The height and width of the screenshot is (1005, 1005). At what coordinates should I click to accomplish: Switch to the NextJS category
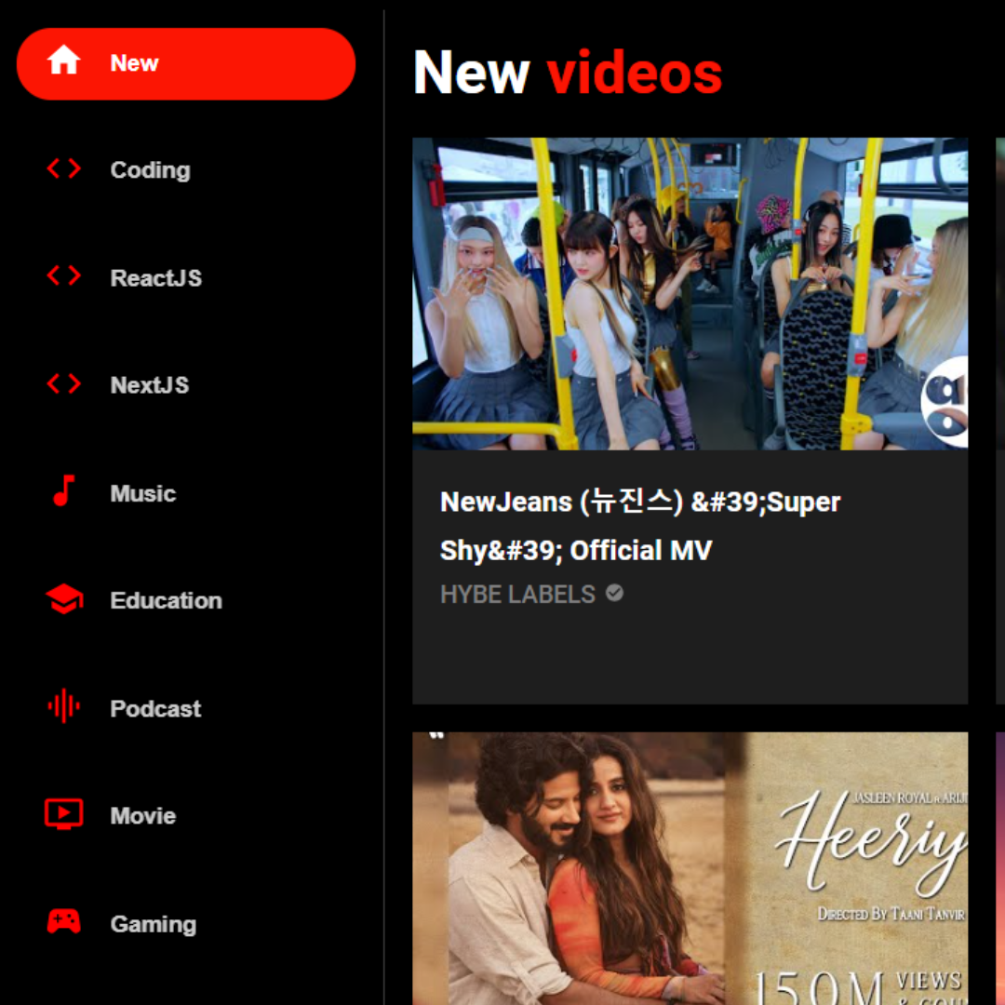click(149, 384)
